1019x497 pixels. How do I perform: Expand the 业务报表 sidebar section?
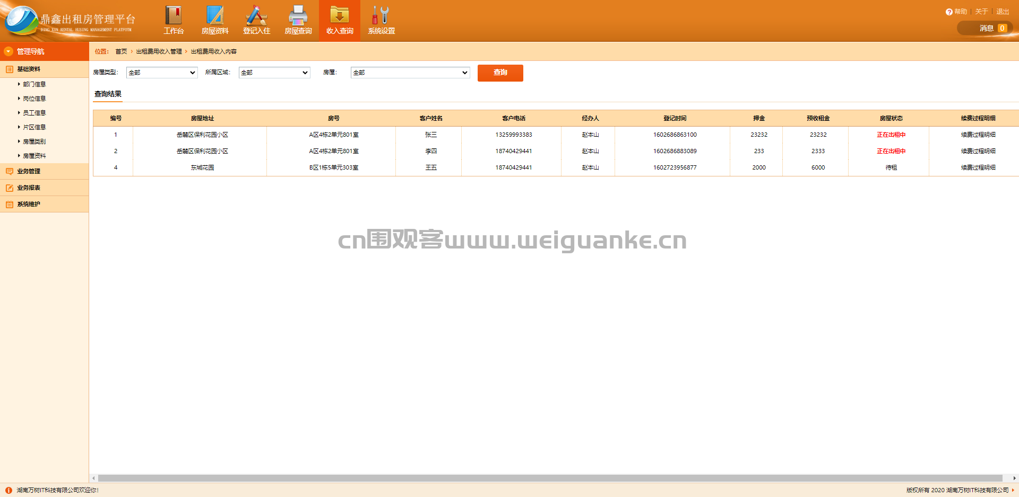(x=44, y=188)
